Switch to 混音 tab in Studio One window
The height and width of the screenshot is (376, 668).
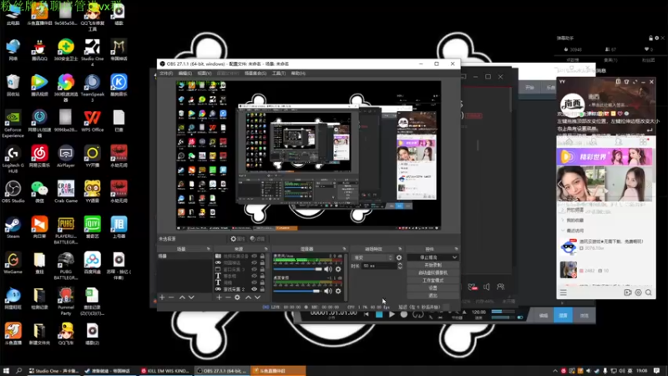click(x=563, y=316)
